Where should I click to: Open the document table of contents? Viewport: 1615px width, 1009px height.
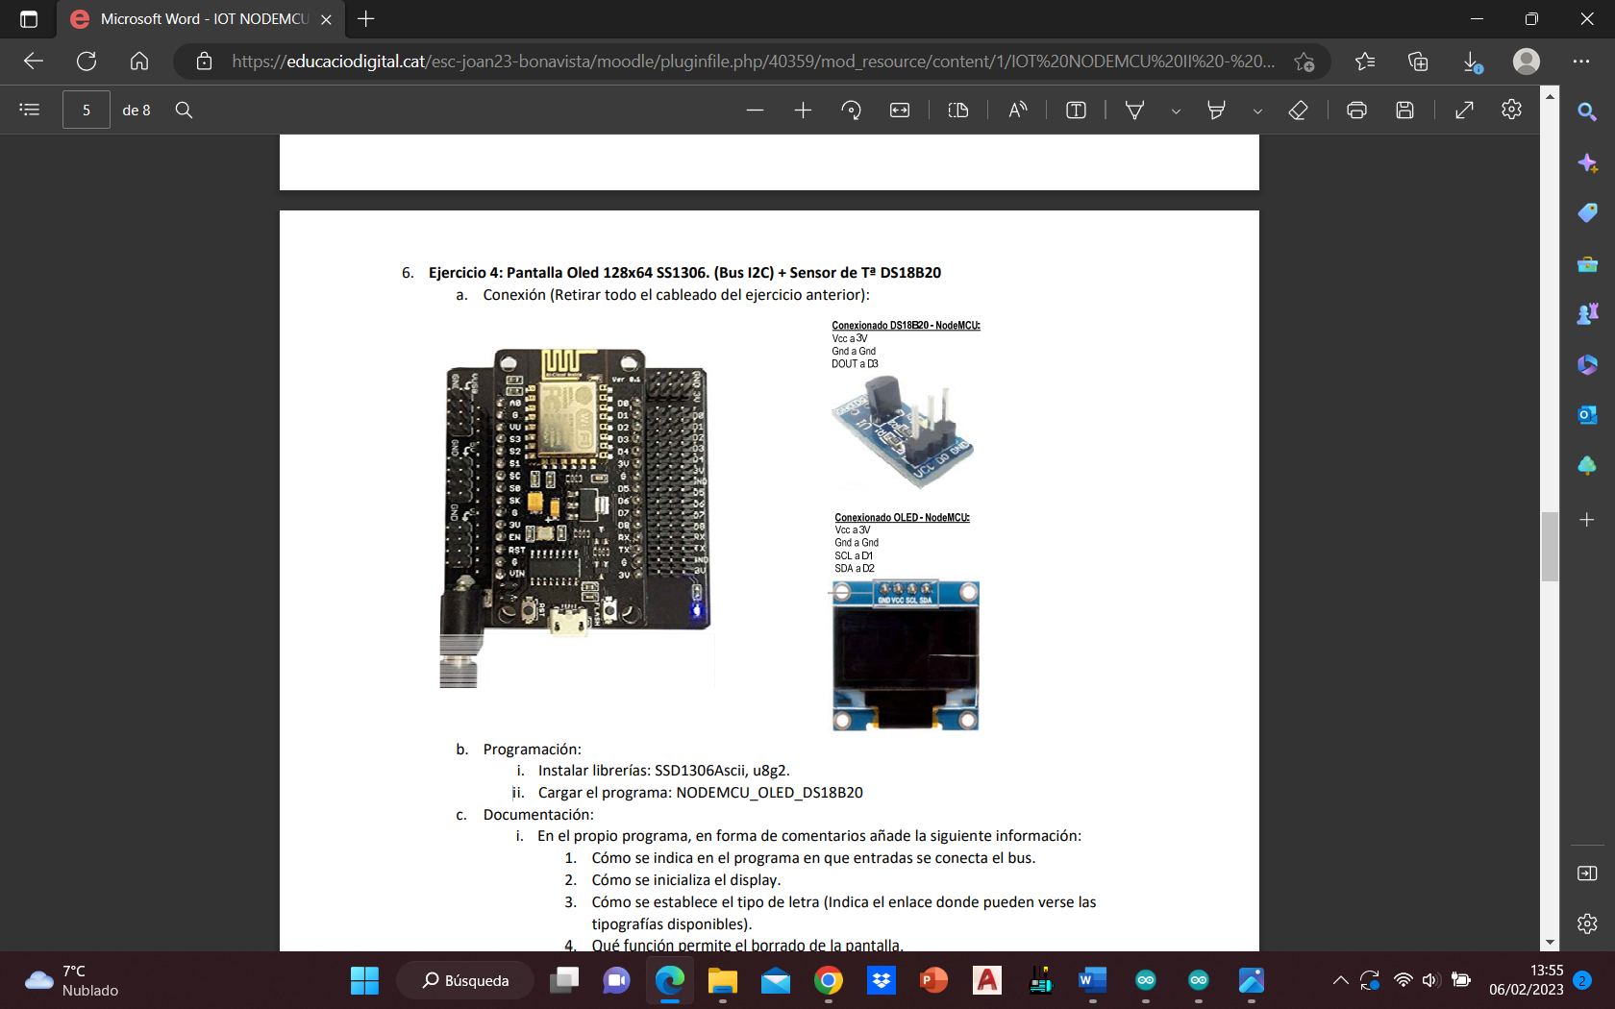click(29, 109)
